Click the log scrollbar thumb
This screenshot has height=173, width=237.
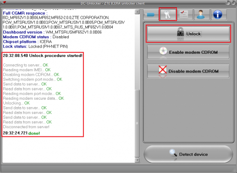[137, 123]
